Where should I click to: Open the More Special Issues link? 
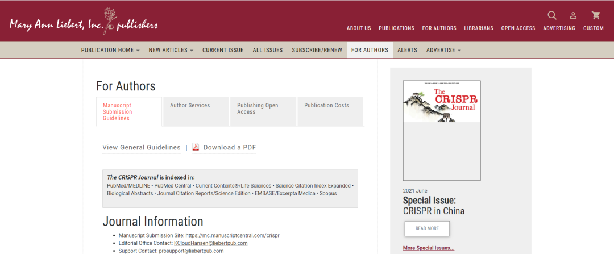coord(429,248)
